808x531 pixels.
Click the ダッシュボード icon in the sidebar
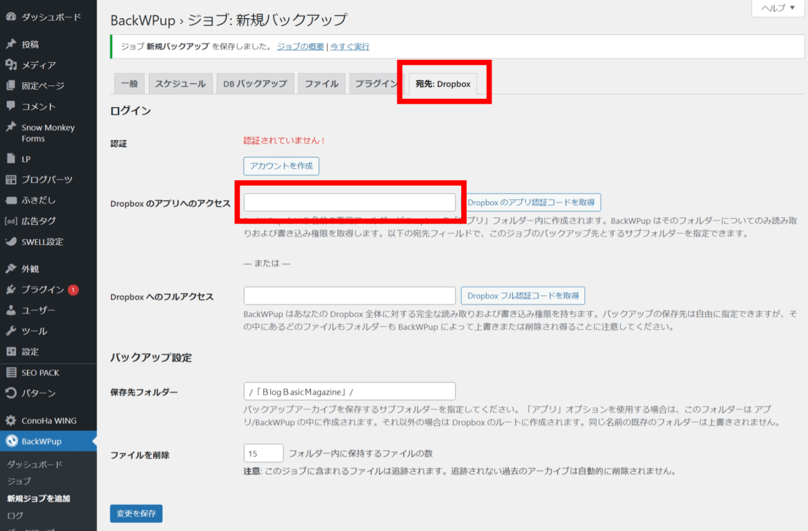tap(13, 17)
